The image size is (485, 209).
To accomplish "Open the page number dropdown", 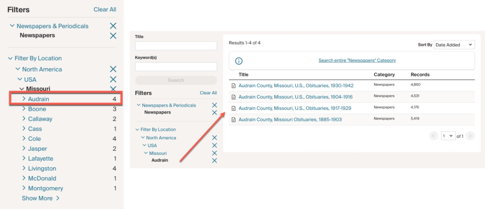I will point(448,136).
